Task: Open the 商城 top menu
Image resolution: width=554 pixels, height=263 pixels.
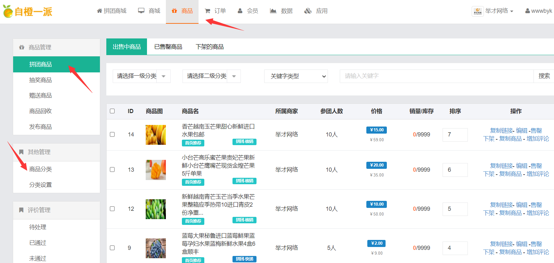Action: (149, 11)
